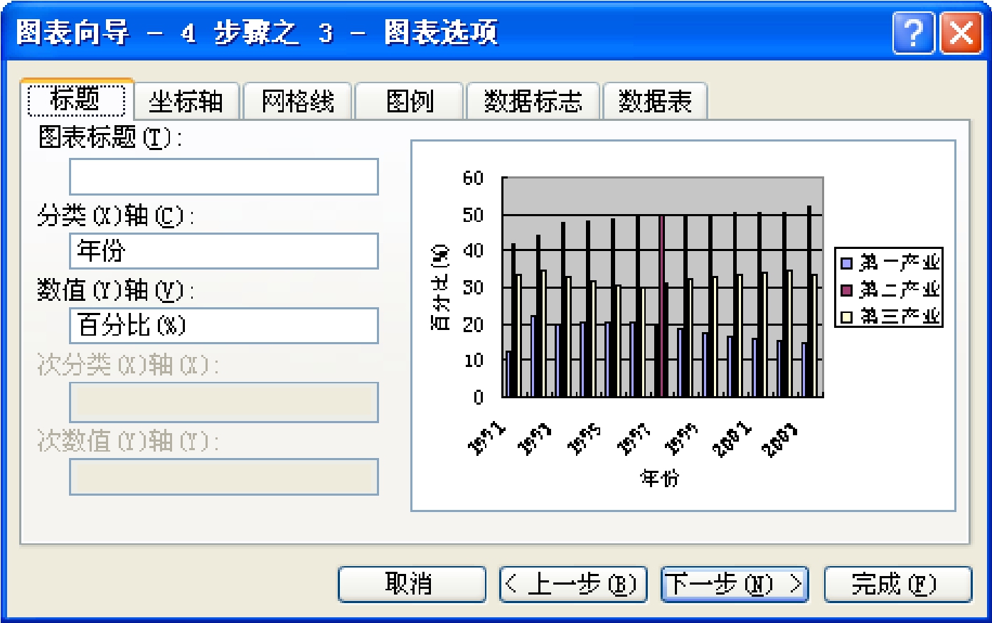Open the 坐标轴 tab
The height and width of the screenshot is (623, 992).
pyautogui.click(x=186, y=101)
